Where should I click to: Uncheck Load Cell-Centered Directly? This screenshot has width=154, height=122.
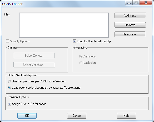pos(74,41)
